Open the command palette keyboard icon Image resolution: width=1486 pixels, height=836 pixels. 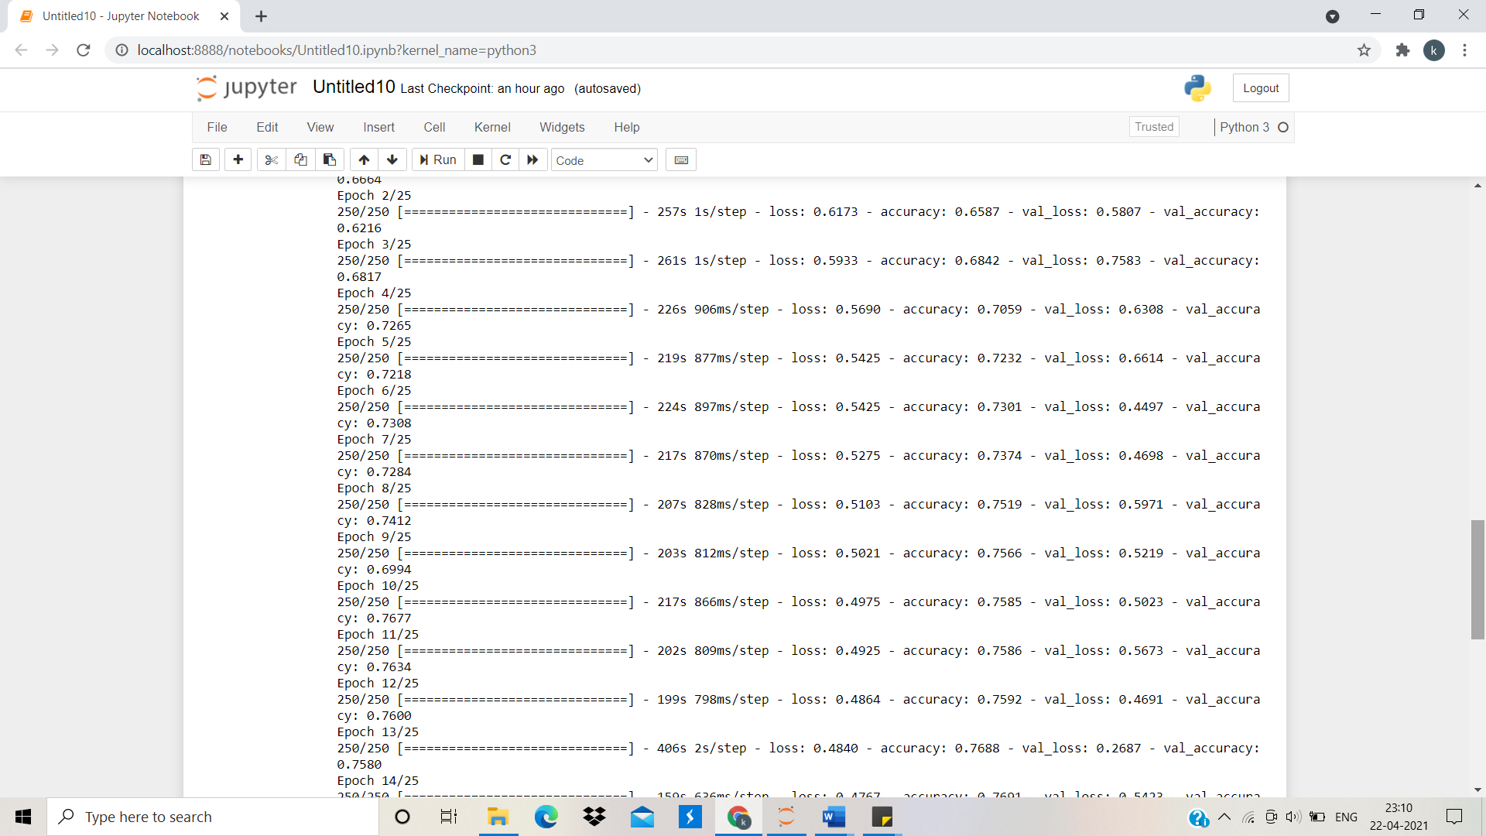coord(681,159)
